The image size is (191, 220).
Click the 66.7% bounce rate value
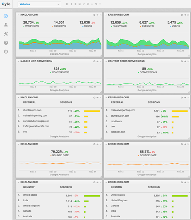coord(145,152)
